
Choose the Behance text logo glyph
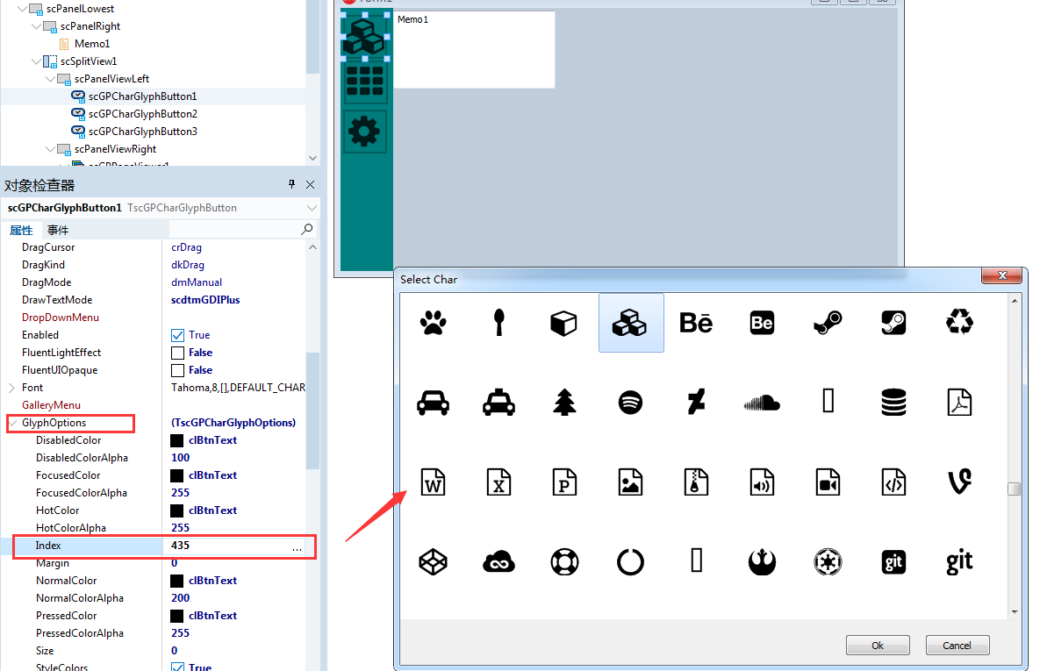click(x=696, y=323)
